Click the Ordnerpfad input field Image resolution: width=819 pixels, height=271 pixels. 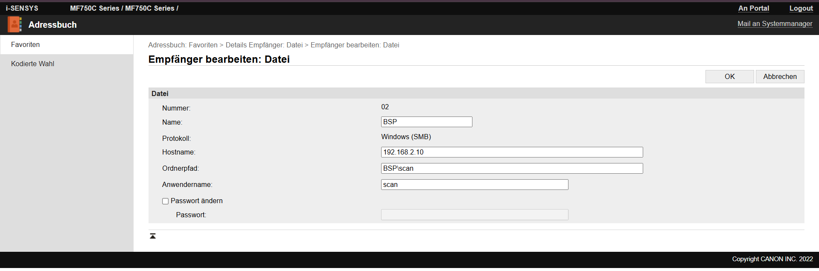point(512,168)
